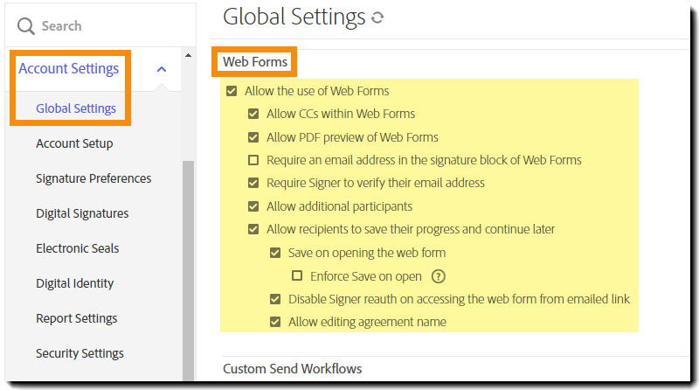Viewport: 699px width, 390px height.
Task: Toggle Allow editing agreement name
Action: [x=275, y=322]
